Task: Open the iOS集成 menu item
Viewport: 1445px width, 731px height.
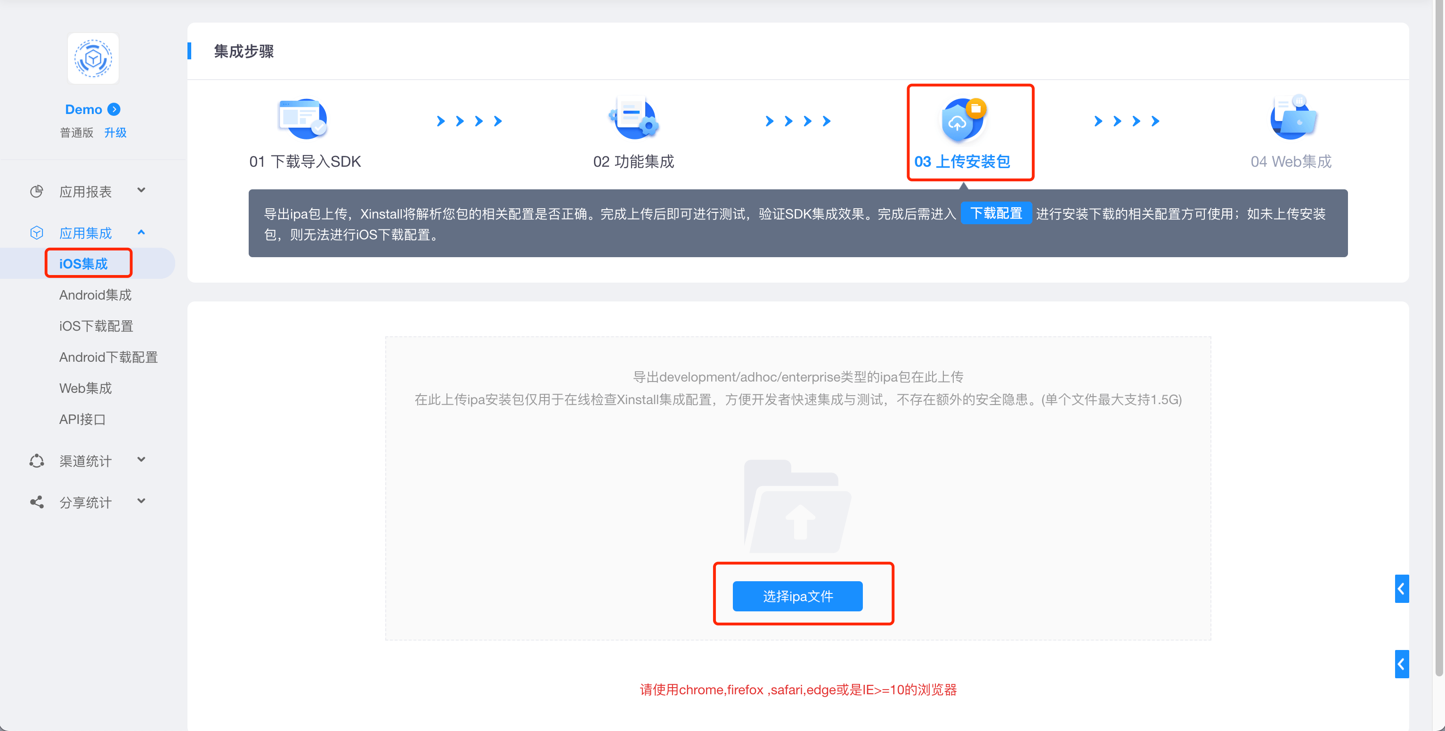Action: (88, 263)
